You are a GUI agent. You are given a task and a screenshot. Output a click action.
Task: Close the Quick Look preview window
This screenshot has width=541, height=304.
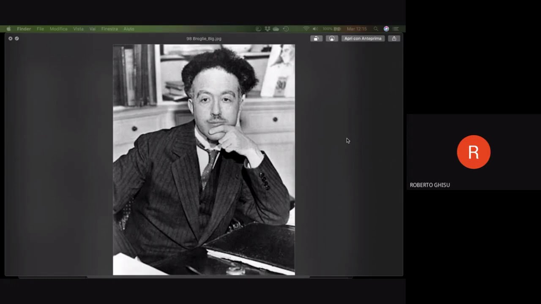(x=11, y=38)
